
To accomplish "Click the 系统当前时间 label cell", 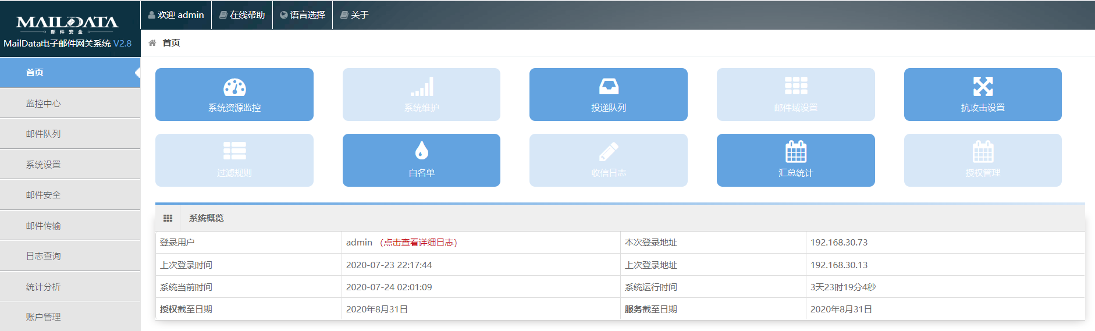I will 248,287.
